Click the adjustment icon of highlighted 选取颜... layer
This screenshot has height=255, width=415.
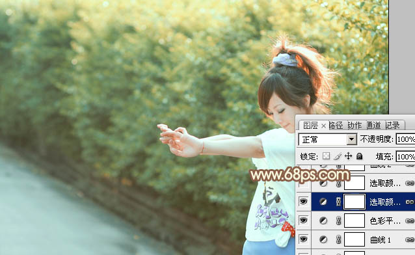coord(323,202)
